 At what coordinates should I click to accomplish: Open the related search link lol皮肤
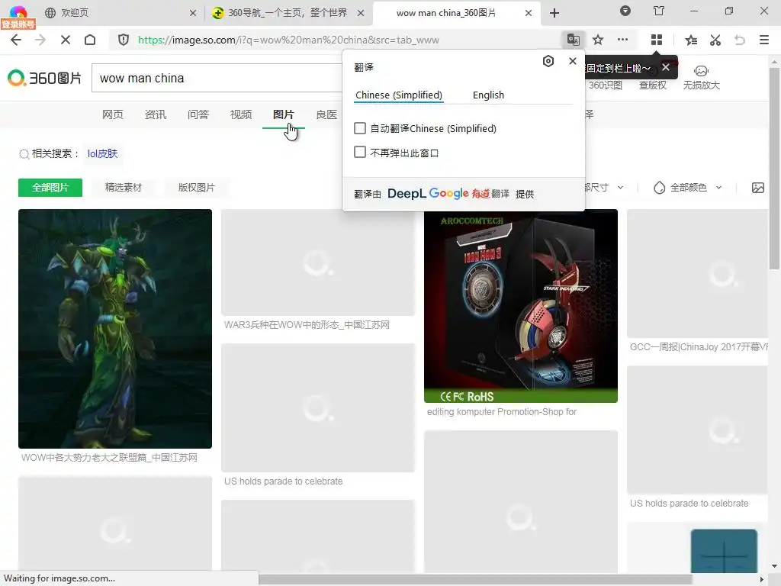(103, 153)
